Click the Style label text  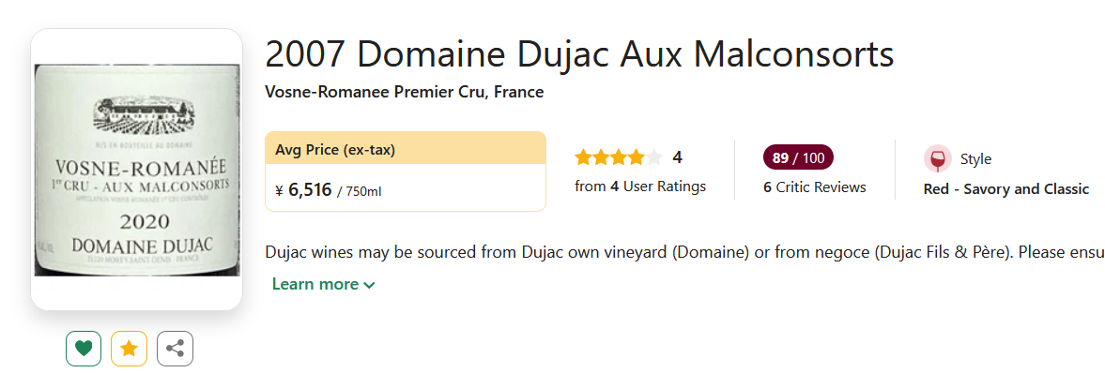click(x=976, y=159)
